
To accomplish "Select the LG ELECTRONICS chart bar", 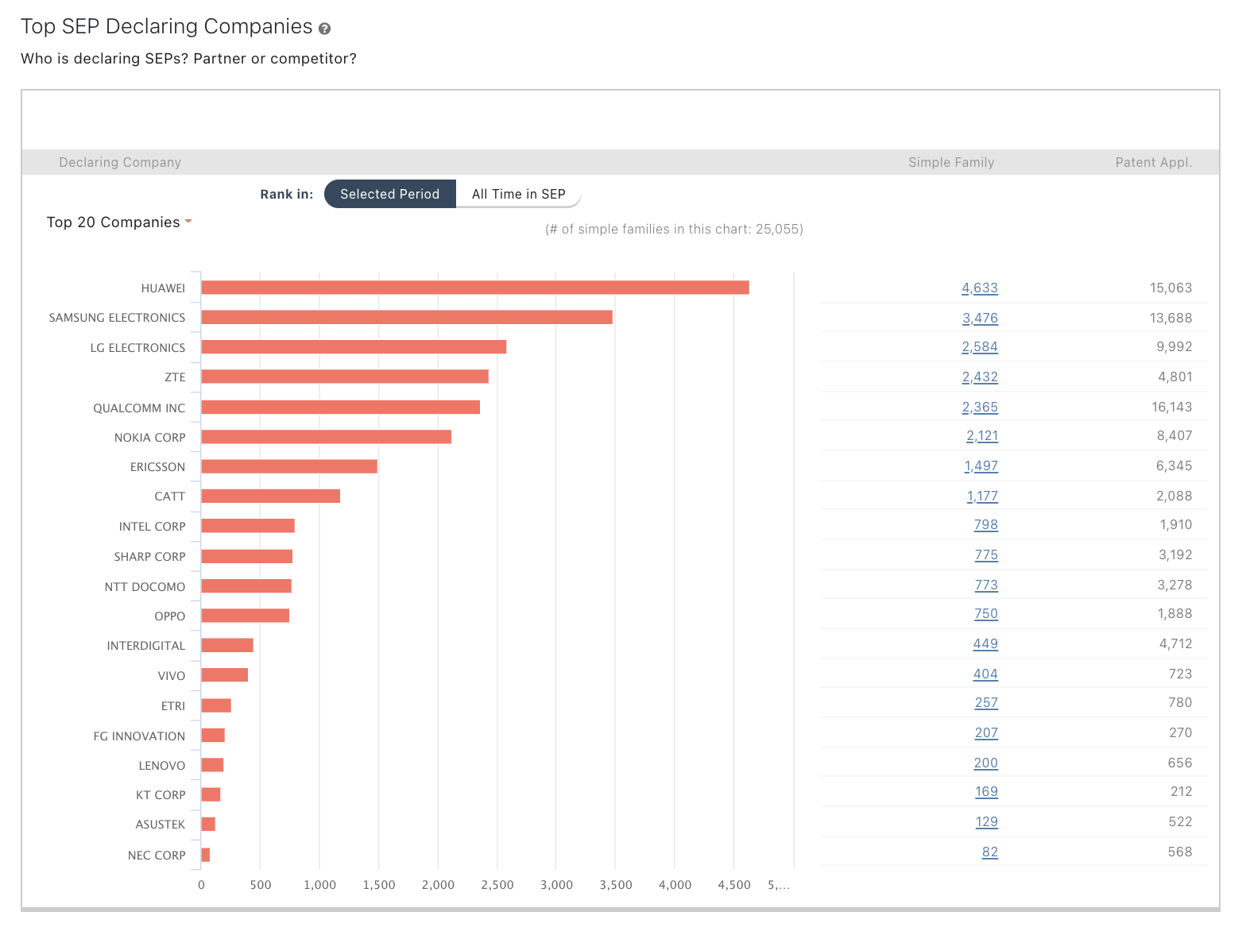I will [354, 347].
